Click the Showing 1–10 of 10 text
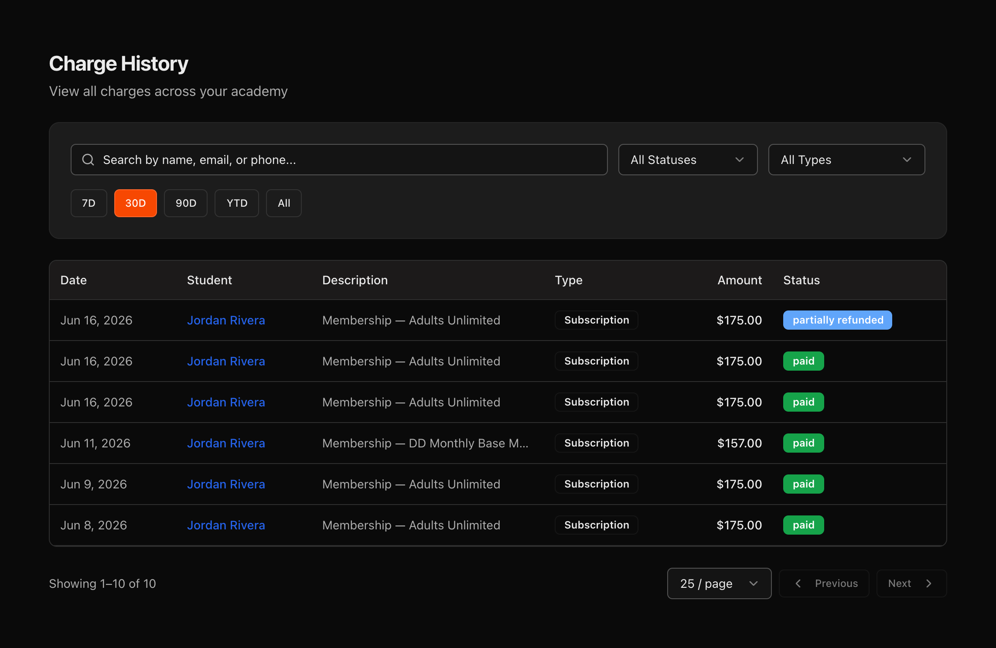This screenshot has height=648, width=996. tap(102, 583)
